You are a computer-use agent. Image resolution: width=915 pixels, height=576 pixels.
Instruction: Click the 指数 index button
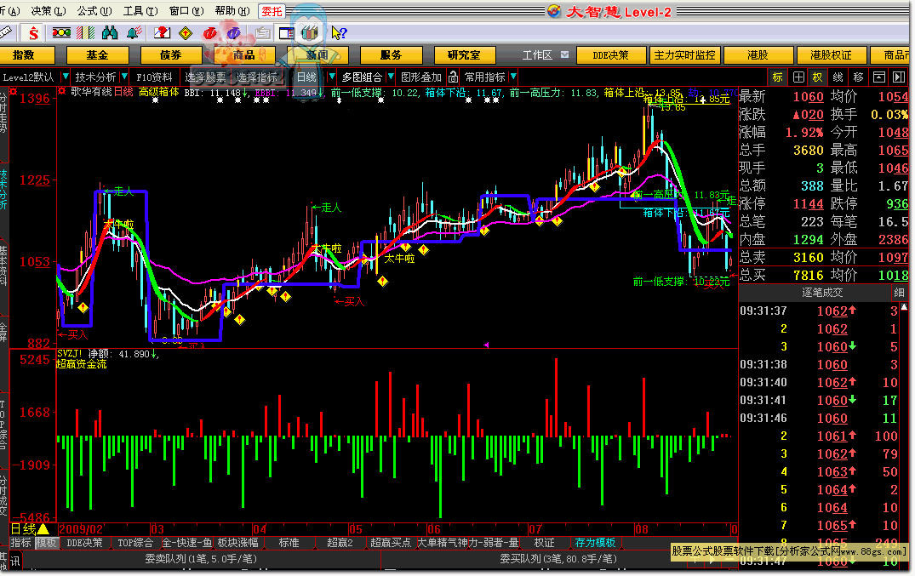pos(23,54)
